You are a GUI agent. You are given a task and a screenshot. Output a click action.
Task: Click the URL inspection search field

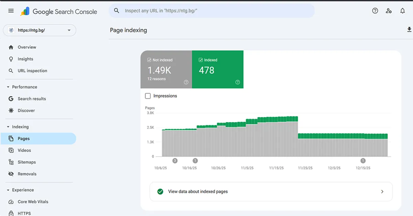pyautogui.click(x=212, y=11)
